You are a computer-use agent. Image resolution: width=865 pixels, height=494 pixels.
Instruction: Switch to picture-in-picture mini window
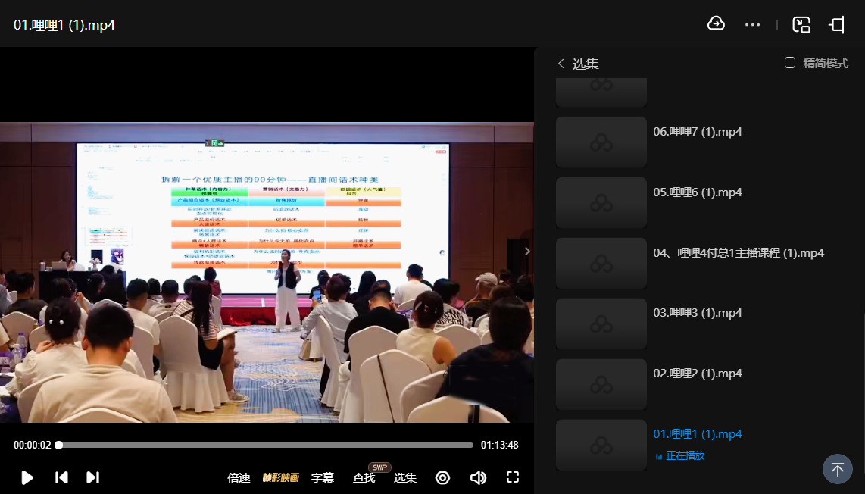801,24
